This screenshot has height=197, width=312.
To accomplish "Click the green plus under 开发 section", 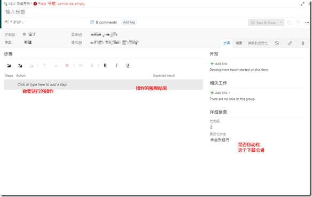I will [212, 64].
